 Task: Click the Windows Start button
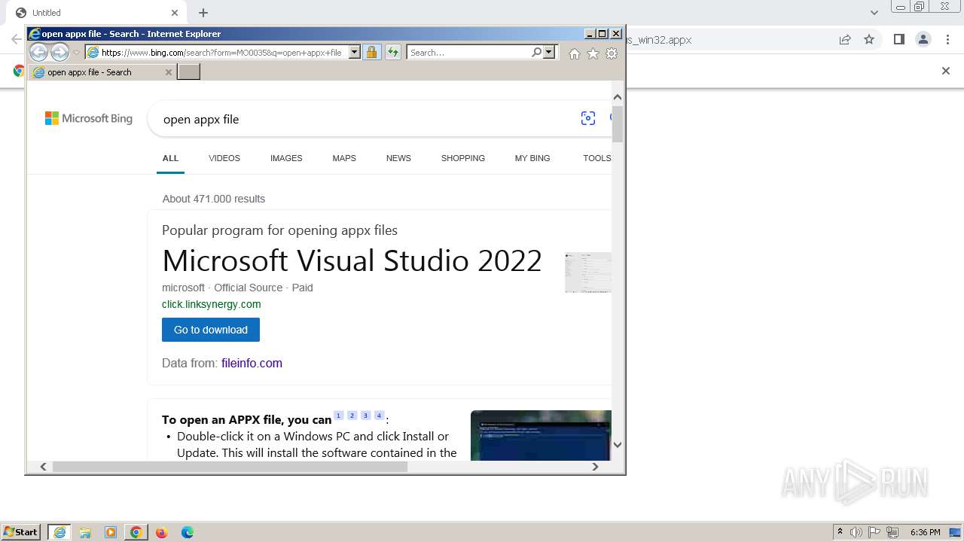(x=21, y=531)
